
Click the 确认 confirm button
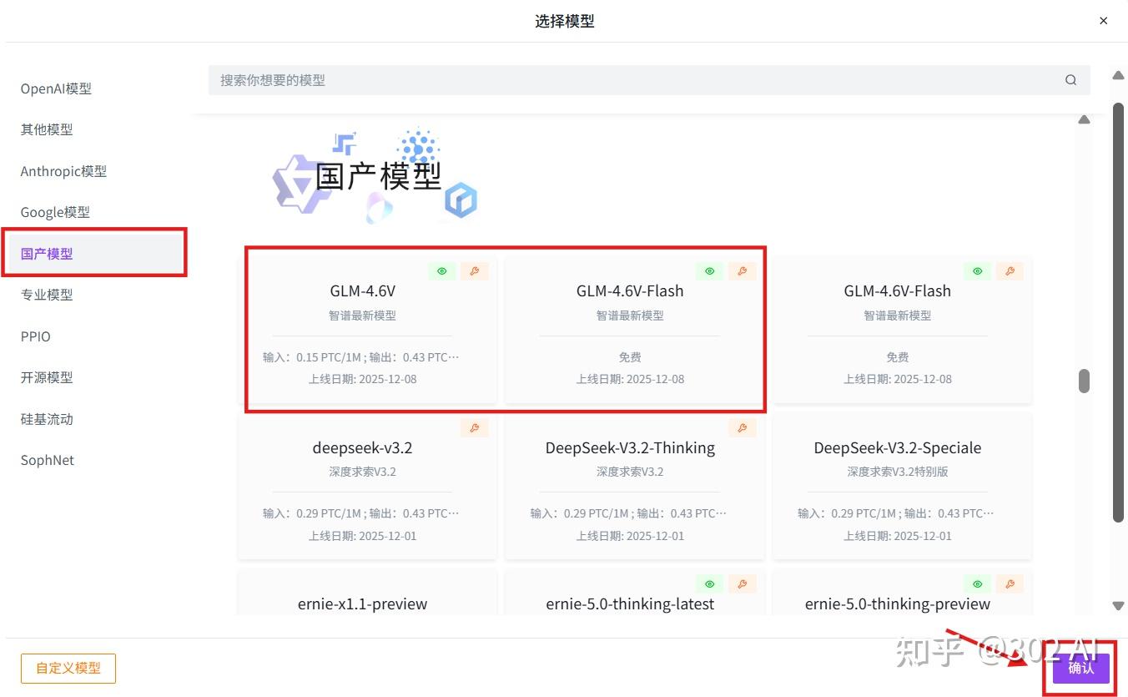pos(1081,668)
